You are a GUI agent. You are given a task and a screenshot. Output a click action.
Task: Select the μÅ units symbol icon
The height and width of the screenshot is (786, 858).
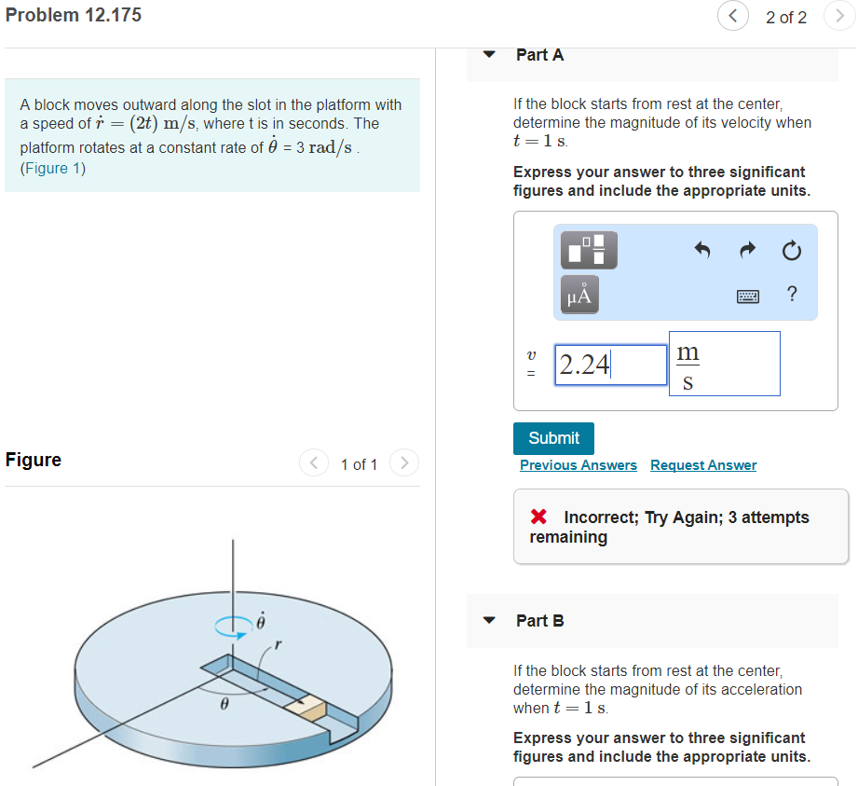(x=579, y=294)
